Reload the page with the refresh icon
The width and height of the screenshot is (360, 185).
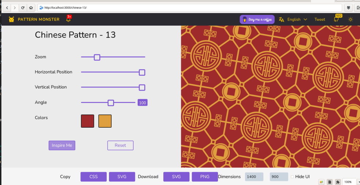tap(23, 8)
